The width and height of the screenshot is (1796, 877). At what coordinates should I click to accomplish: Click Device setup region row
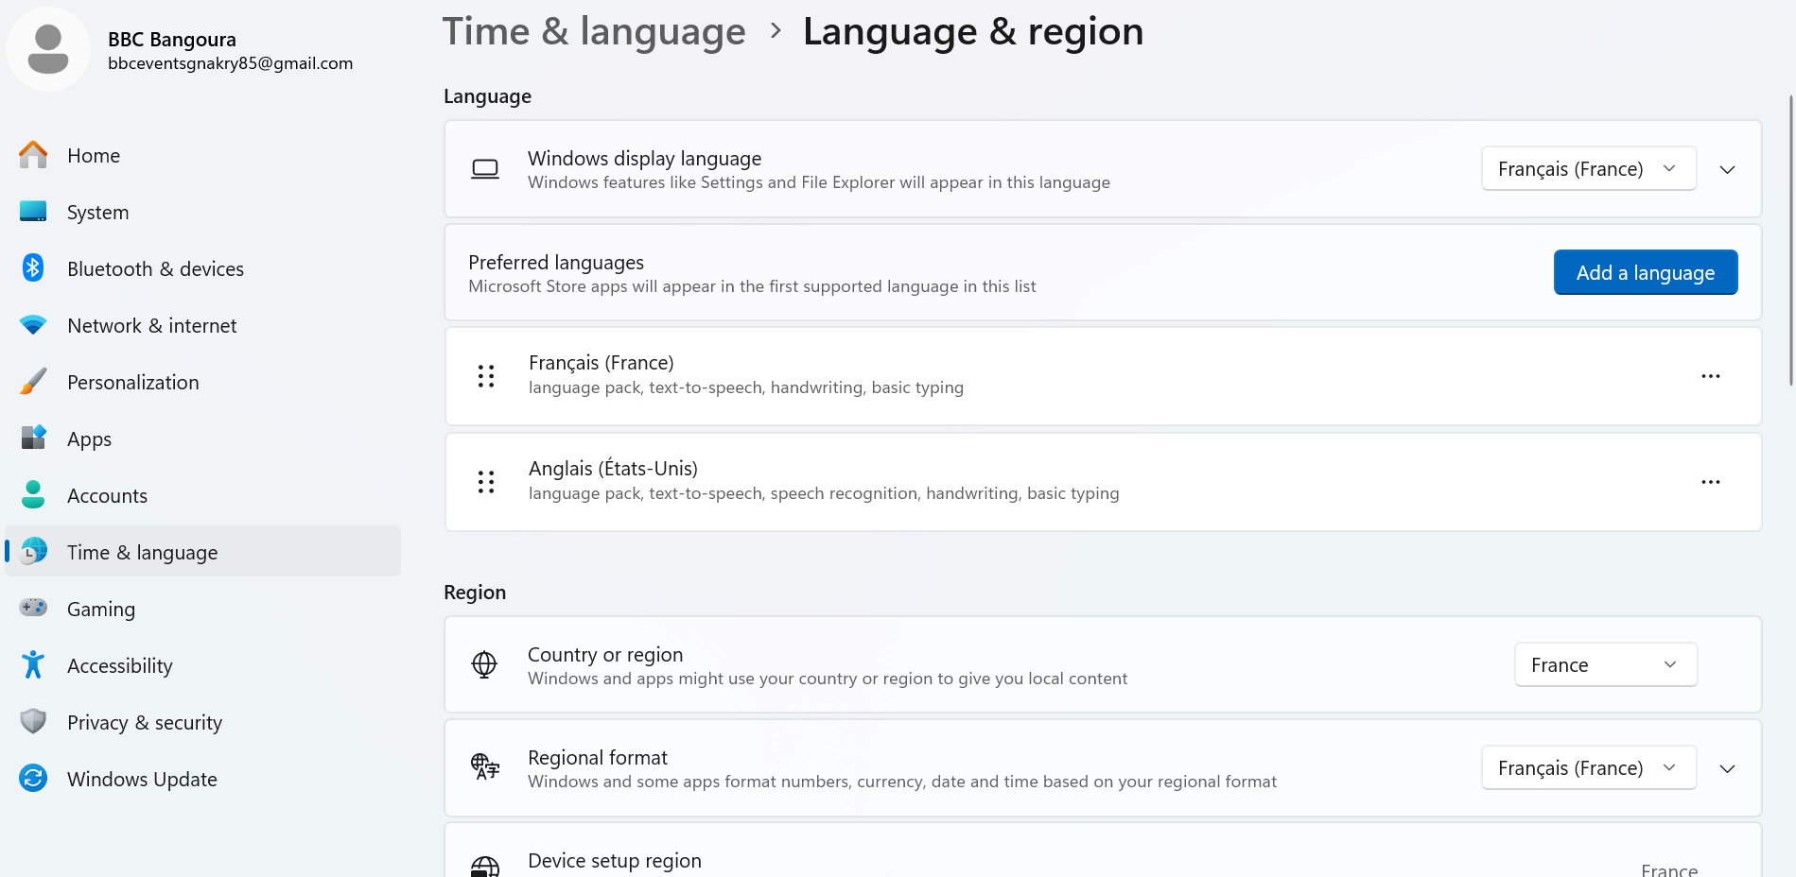pos(1103,850)
